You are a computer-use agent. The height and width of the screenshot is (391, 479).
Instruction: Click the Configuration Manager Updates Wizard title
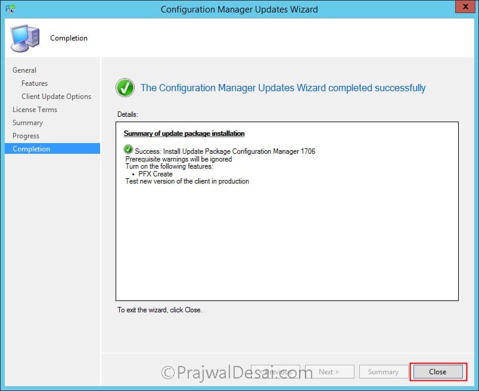click(x=239, y=10)
